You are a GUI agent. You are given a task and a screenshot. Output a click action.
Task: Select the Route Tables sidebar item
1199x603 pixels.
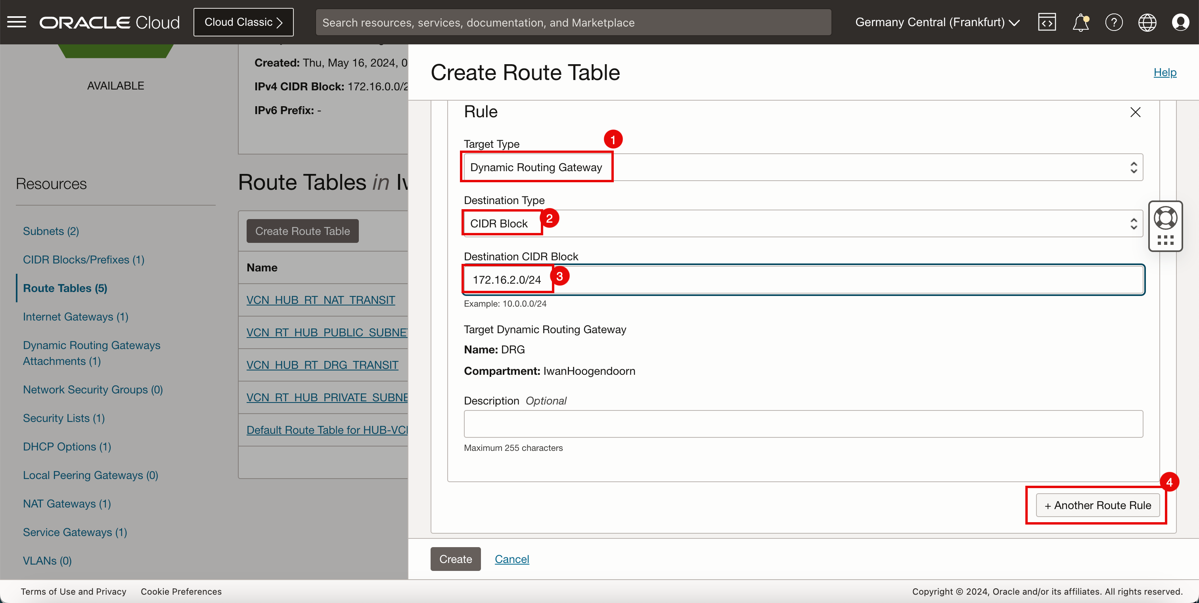[x=65, y=288]
